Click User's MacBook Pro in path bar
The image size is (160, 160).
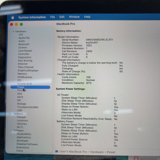tap(73, 152)
